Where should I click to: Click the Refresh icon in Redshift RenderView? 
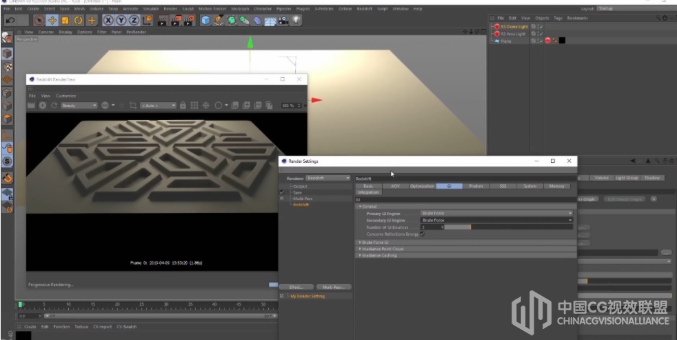pos(54,106)
